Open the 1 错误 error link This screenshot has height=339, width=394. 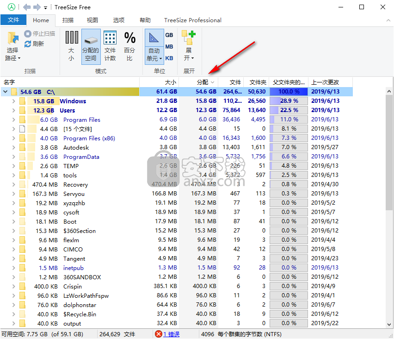[172, 334]
